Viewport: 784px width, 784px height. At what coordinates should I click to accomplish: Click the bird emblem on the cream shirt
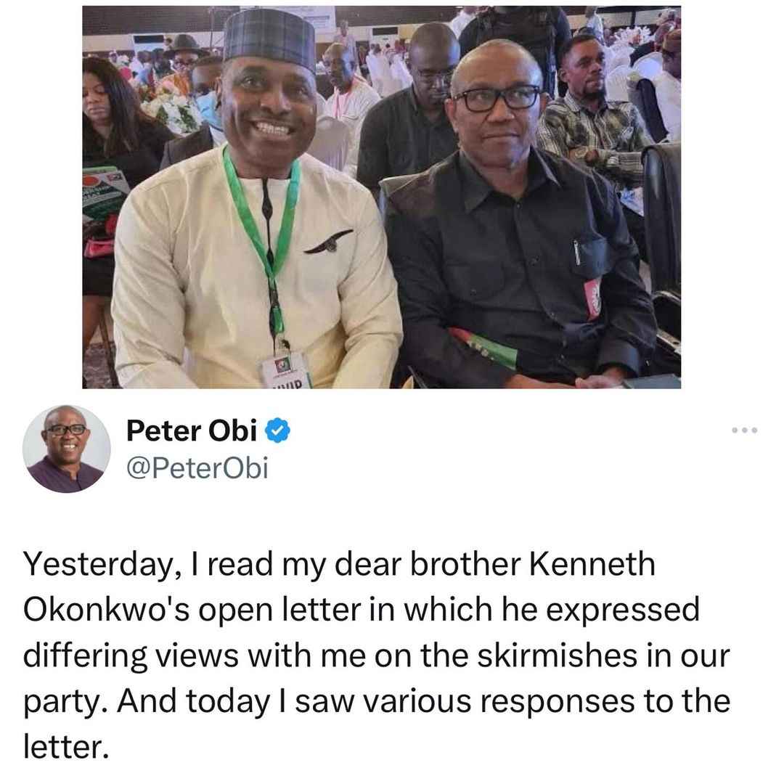pos(328,242)
